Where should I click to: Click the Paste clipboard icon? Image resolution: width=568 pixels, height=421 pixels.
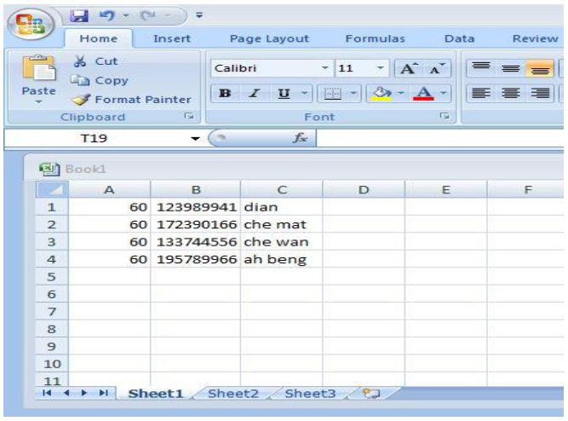tap(39, 68)
